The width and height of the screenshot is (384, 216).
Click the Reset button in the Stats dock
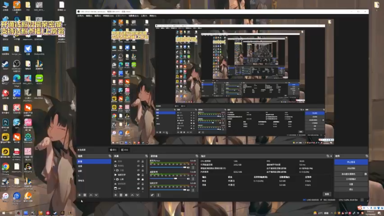point(327,194)
